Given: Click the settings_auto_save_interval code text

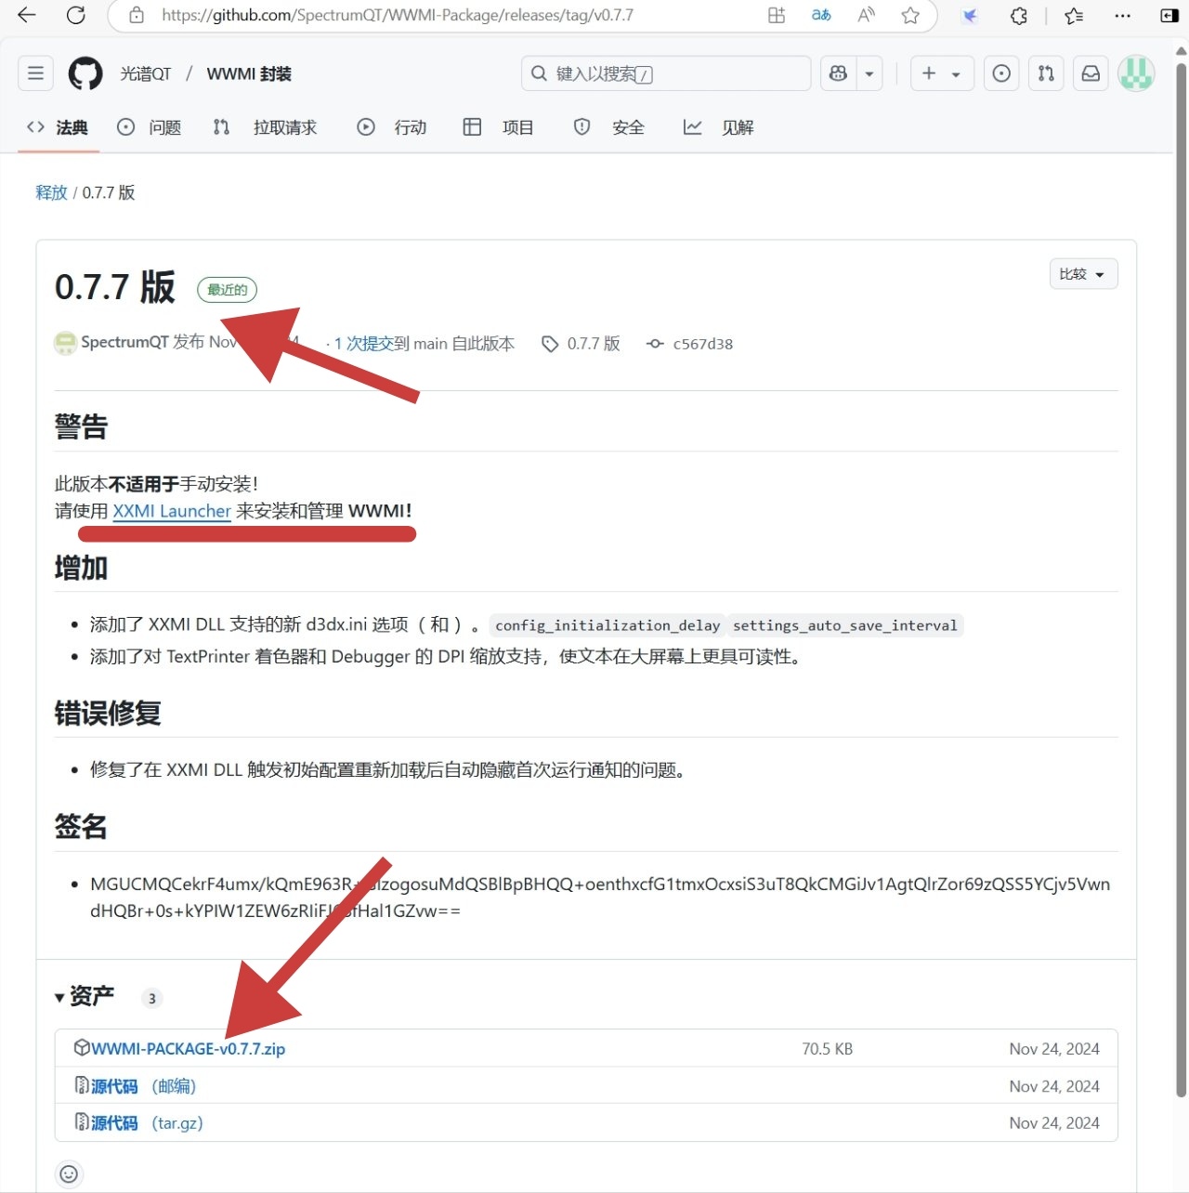Looking at the screenshot, I should pos(844,625).
